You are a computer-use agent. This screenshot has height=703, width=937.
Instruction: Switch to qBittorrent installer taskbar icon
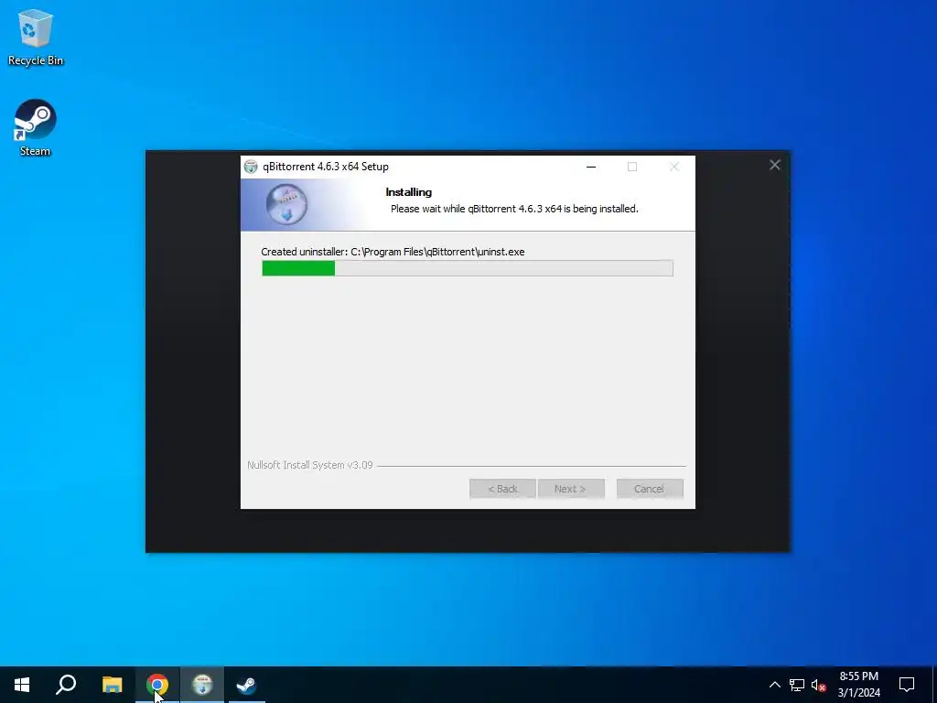[x=202, y=685]
